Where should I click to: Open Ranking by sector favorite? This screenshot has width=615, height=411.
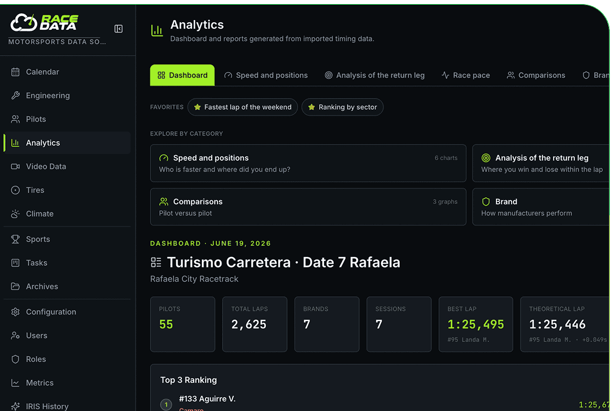click(x=343, y=107)
